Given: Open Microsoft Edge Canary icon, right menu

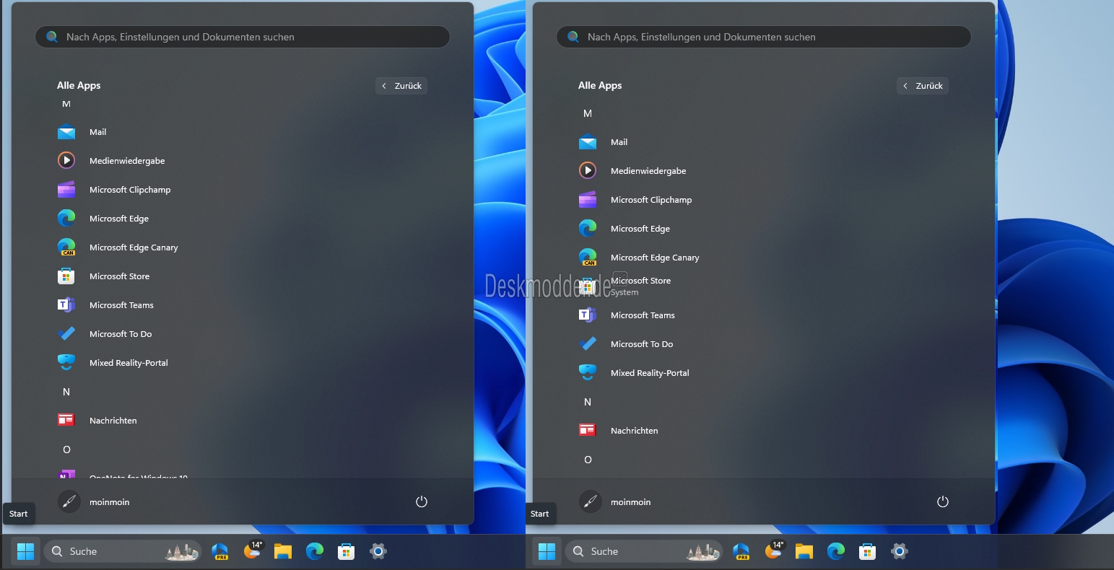Looking at the screenshot, I should click(588, 258).
